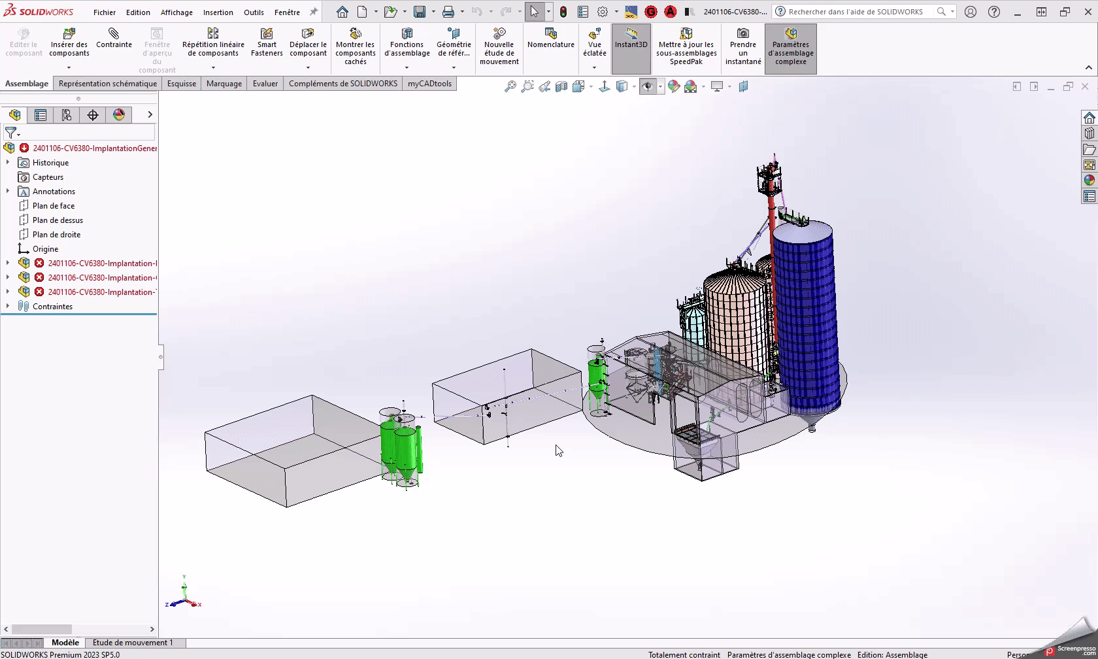Open Fonctions d'assemblage tool
The height and width of the screenshot is (659, 1098).
pos(407,43)
